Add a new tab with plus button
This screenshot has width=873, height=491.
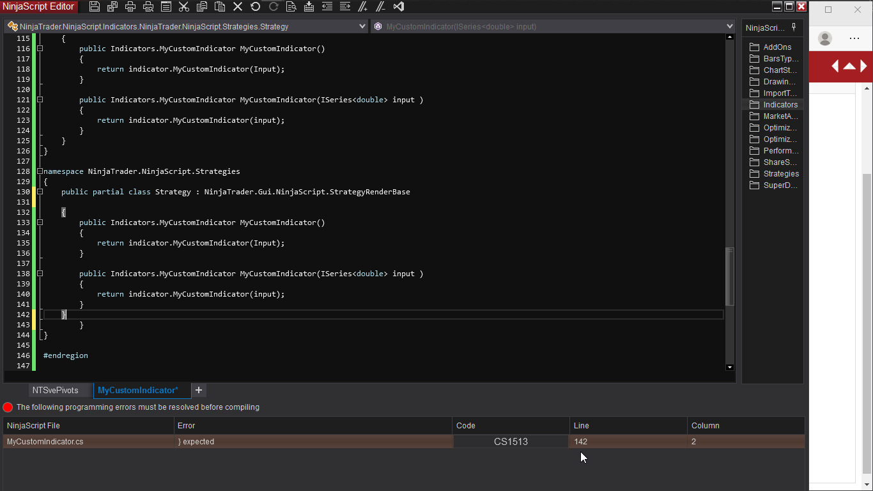(x=199, y=390)
